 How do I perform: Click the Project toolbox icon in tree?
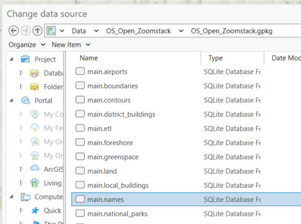click(25, 59)
